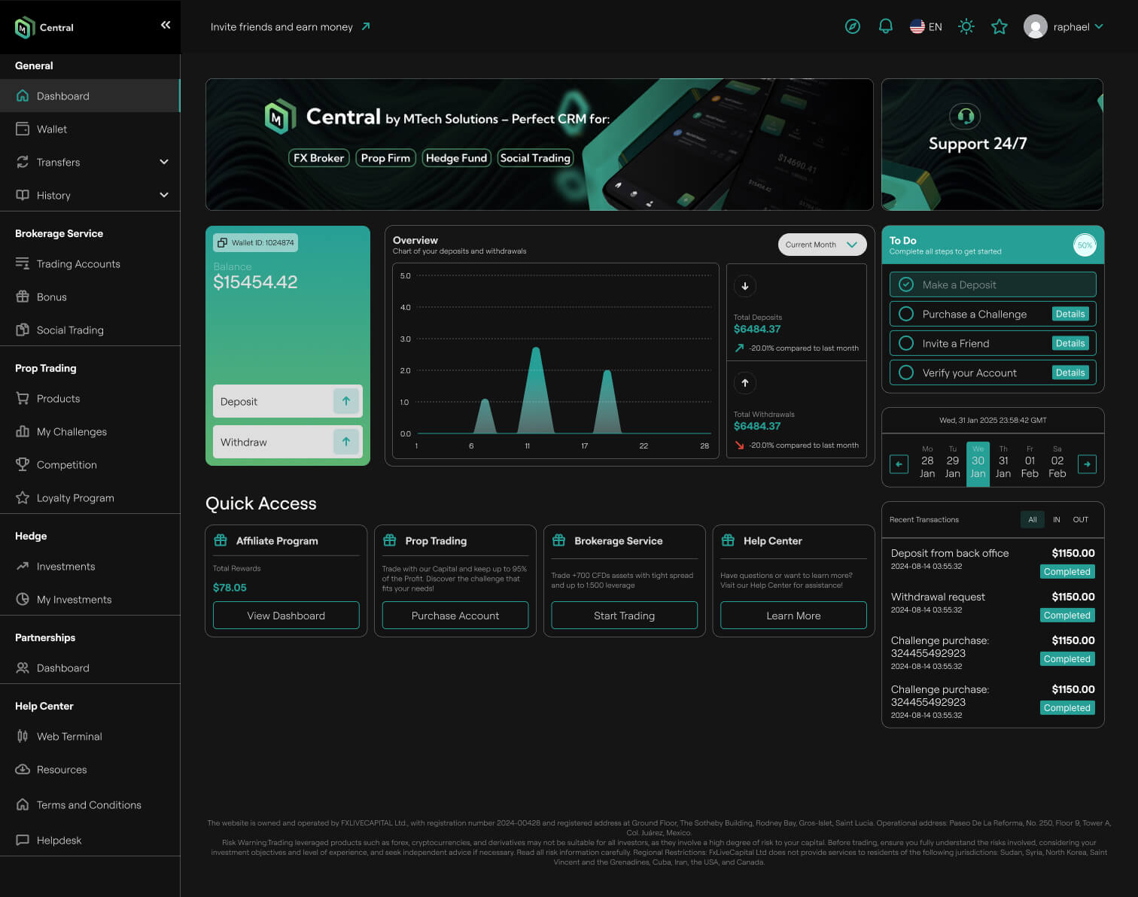The height and width of the screenshot is (897, 1138).
Task: Click the Social Trading tag on banner
Action: point(535,158)
